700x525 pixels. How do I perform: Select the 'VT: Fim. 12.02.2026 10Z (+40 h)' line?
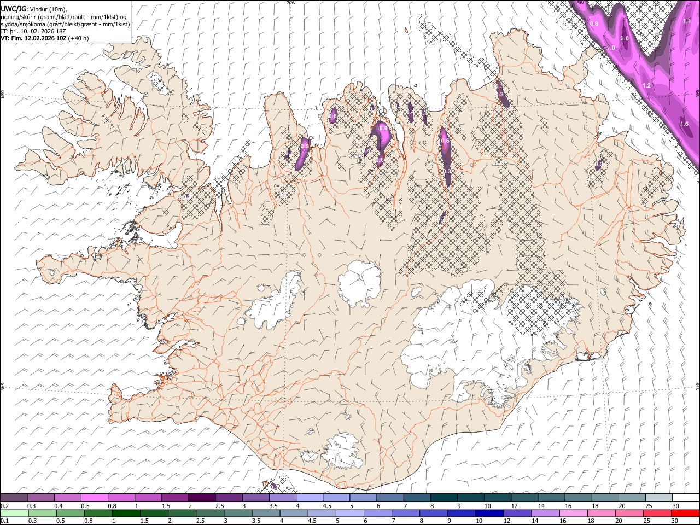pyautogui.click(x=45, y=38)
